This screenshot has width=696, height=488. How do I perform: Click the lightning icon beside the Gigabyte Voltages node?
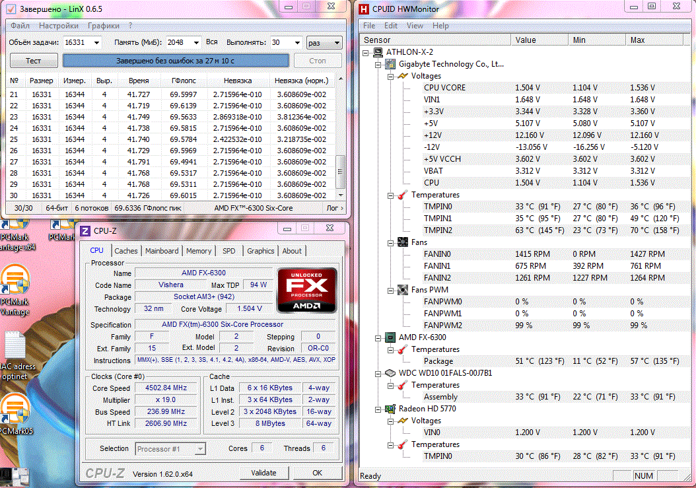(x=403, y=76)
